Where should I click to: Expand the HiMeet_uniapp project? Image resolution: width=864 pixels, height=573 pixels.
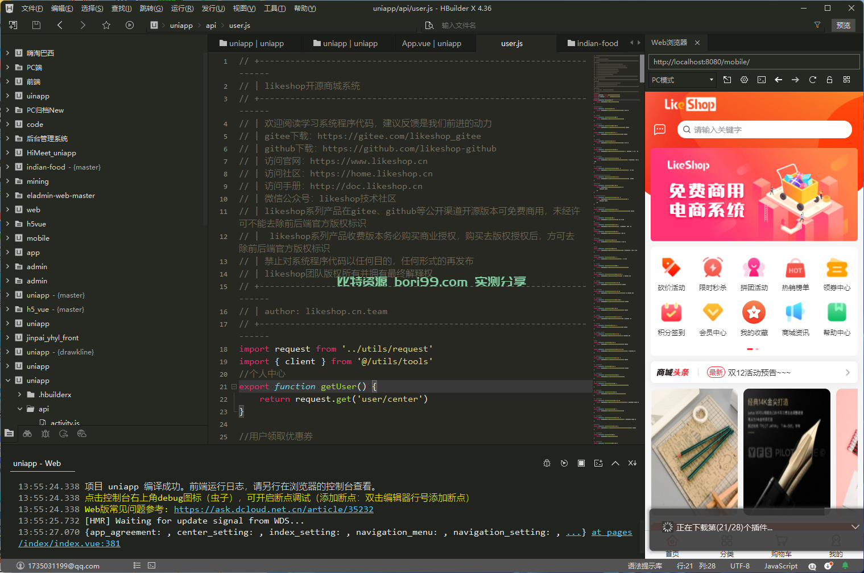(8, 153)
